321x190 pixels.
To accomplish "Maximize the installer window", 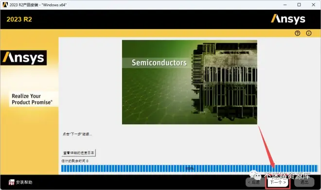I will (x=299, y=5).
